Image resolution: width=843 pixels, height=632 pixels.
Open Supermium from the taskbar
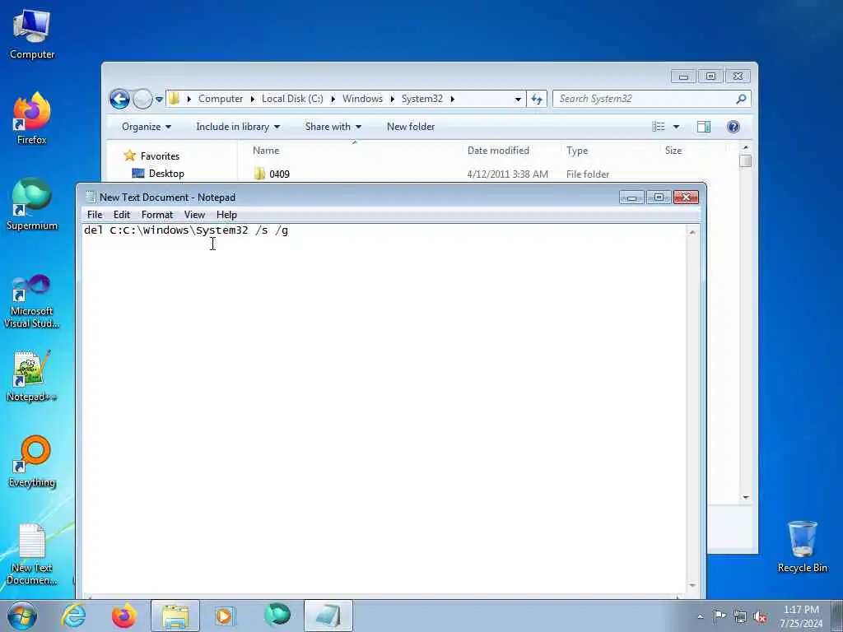tap(277, 616)
